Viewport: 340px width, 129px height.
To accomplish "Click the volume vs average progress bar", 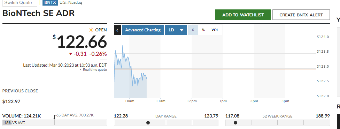I will tap(55, 123).
